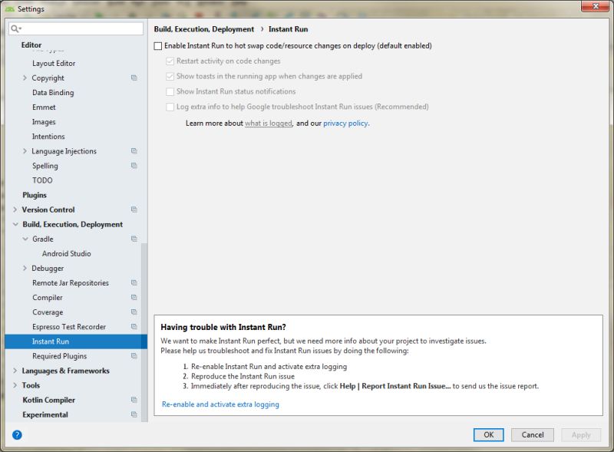The image size is (614, 452).
Task: Click inside the settings search field
Action: [77, 28]
